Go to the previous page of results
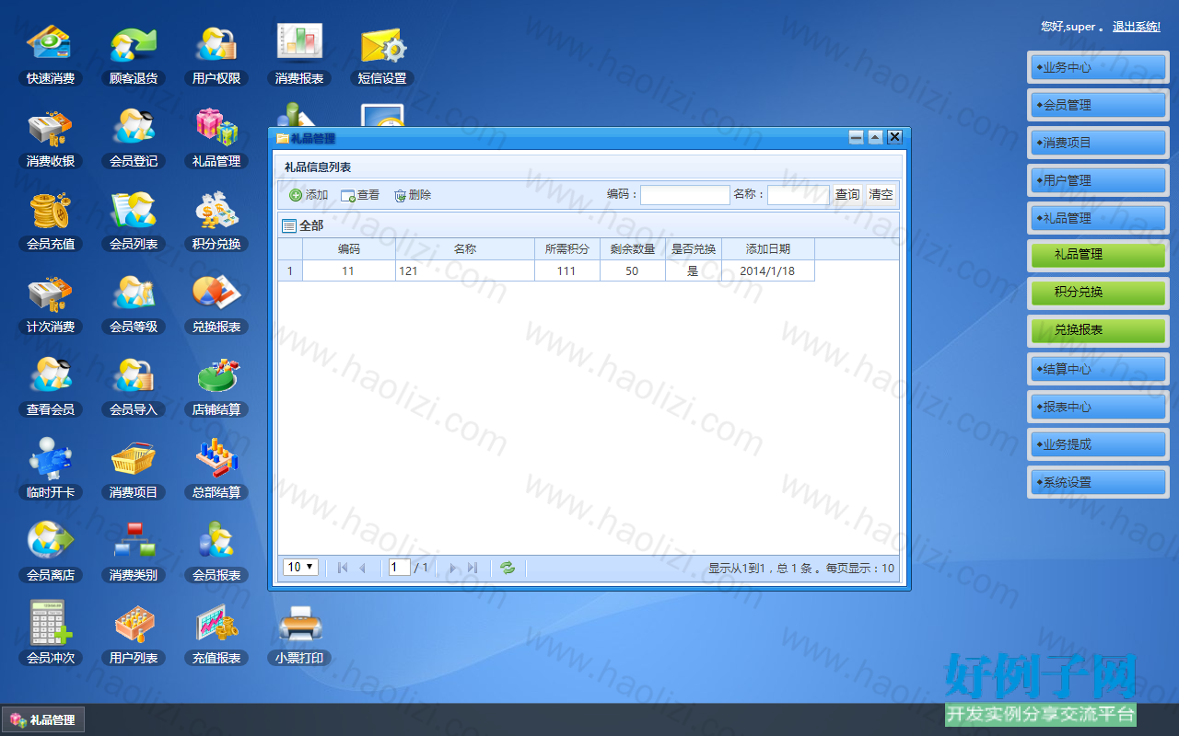 tap(362, 568)
